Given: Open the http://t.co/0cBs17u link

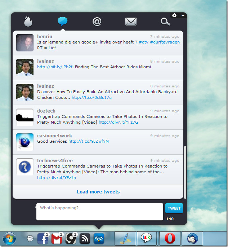Looking at the screenshot, I should pyautogui.click(x=92, y=97).
